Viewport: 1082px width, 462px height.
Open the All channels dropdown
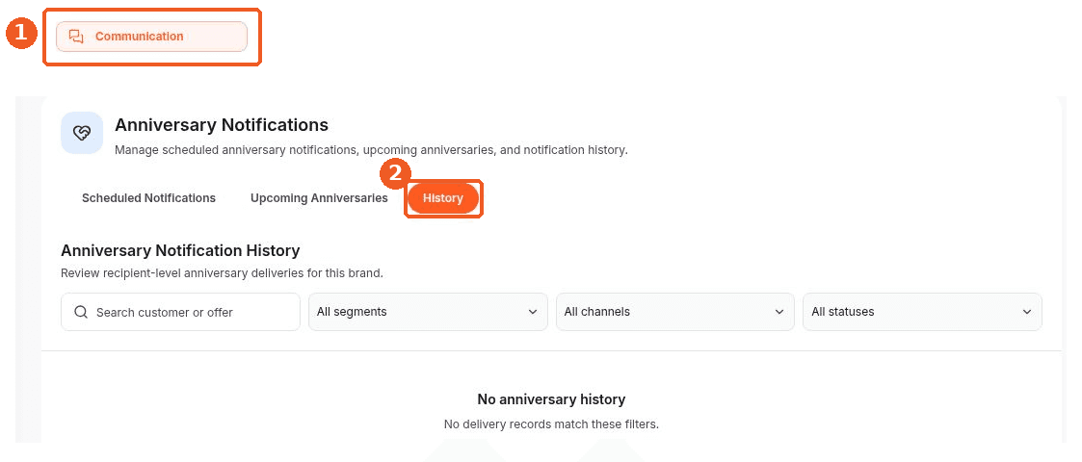pos(674,312)
